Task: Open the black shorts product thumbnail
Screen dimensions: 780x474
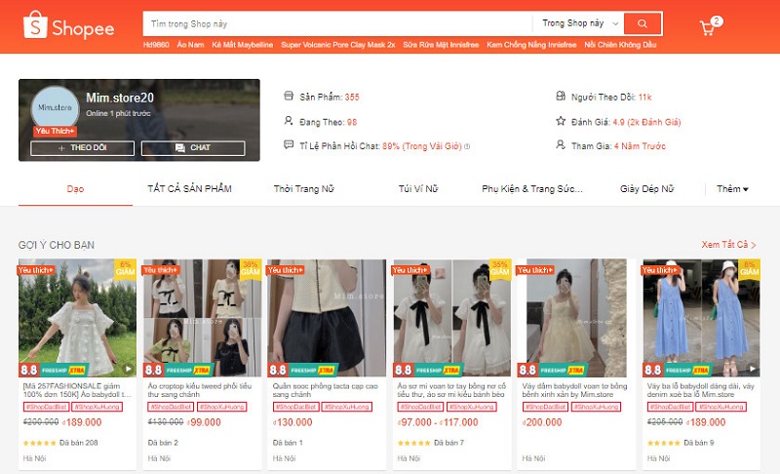Action: (x=327, y=318)
